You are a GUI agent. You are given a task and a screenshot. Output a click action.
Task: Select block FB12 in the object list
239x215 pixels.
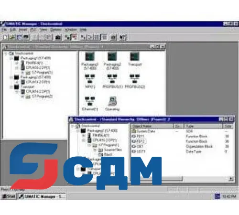(x=139, y=141)
